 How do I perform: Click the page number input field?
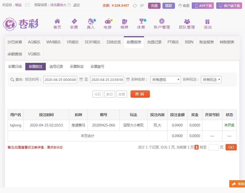click(x=213, y=147)
